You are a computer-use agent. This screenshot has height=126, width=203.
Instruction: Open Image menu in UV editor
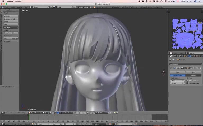click(x=182, y=53)
